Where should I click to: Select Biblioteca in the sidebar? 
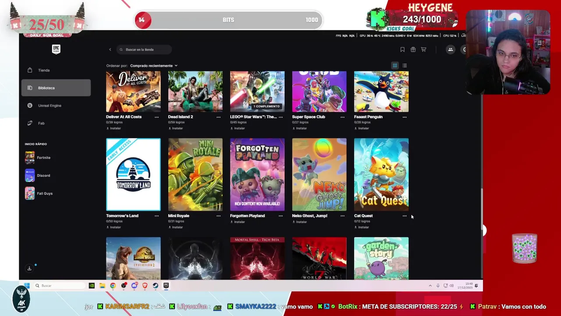pyautogui.click(x=56, y=88)
